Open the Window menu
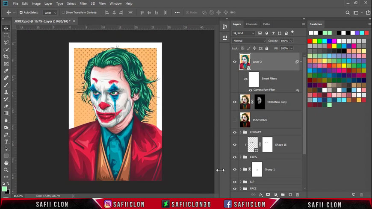372x209 pixels. [x=115, y=3]
